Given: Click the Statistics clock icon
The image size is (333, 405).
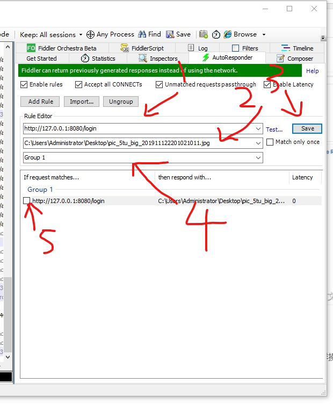Looking at the screenshot, I should pyautogui.click(x=85, y=59).
